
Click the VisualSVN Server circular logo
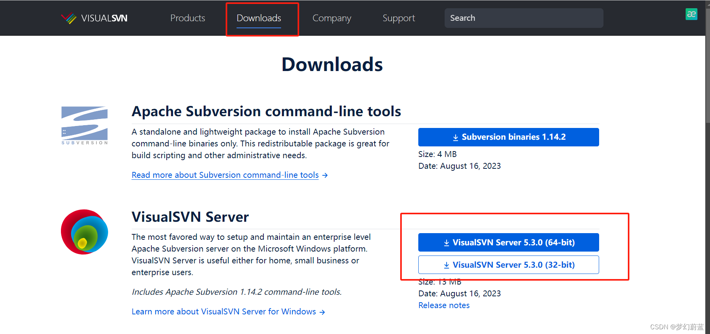tap(85, 232)
